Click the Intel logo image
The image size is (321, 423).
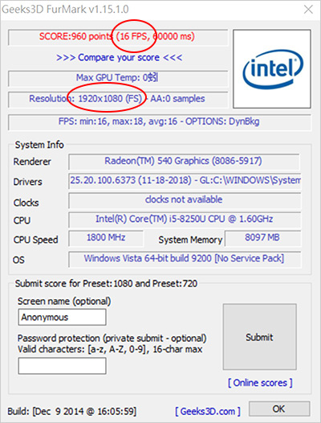pos(272,69)
